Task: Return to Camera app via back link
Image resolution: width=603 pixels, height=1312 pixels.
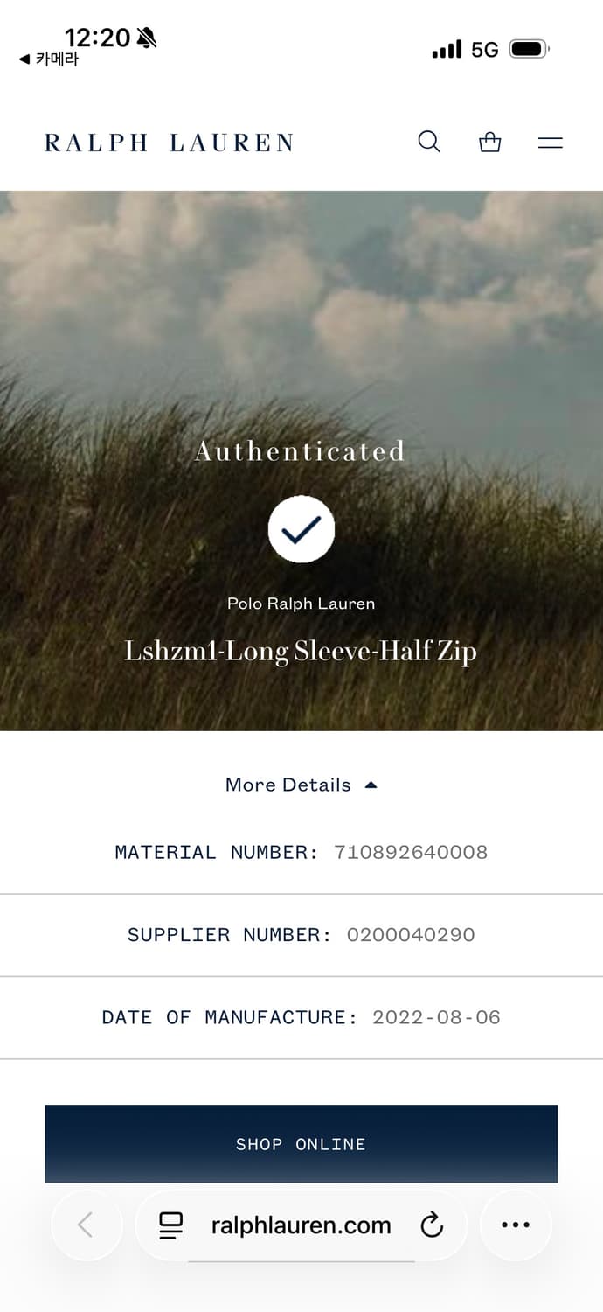Action: pos(49,59)
